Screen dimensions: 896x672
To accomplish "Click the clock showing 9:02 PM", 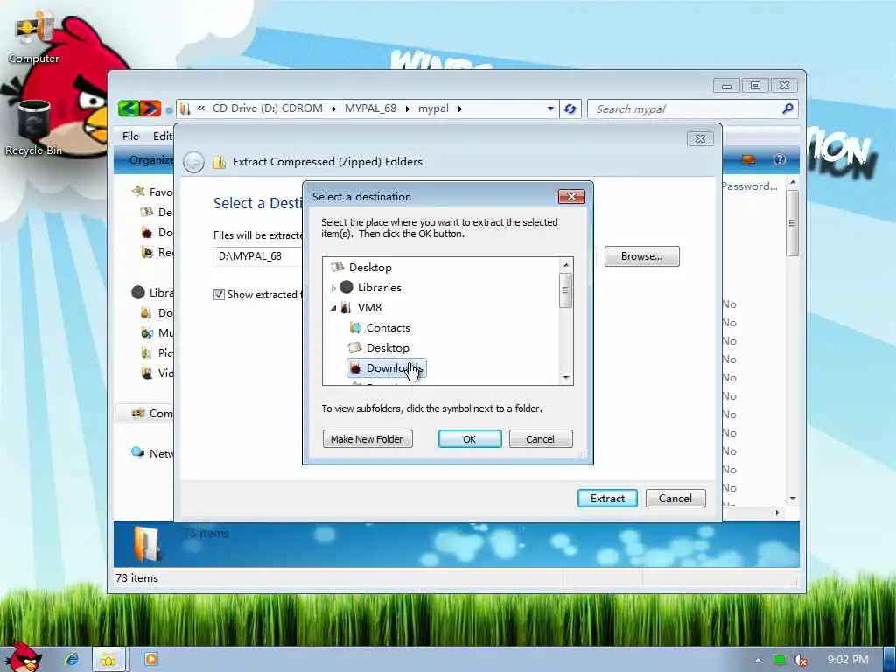I will point(848,660).
